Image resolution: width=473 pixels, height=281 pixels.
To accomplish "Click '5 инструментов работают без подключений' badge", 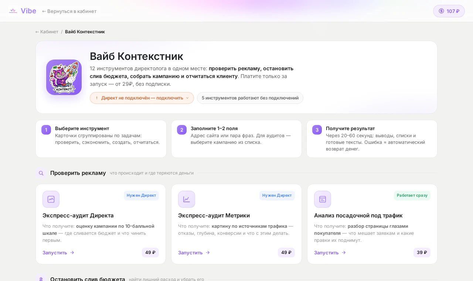I will point(250,98).
